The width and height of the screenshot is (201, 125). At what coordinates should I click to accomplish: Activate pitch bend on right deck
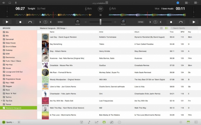(x=181, y=22)
